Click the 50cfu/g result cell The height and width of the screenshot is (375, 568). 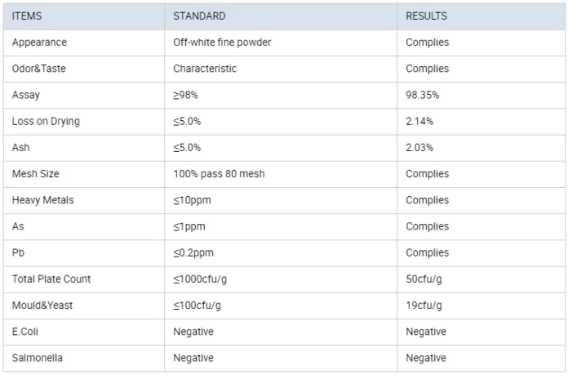(x=424, y=279)
